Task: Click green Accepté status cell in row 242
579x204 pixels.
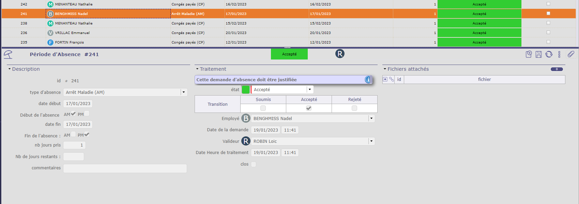Action: click(479, 4)
